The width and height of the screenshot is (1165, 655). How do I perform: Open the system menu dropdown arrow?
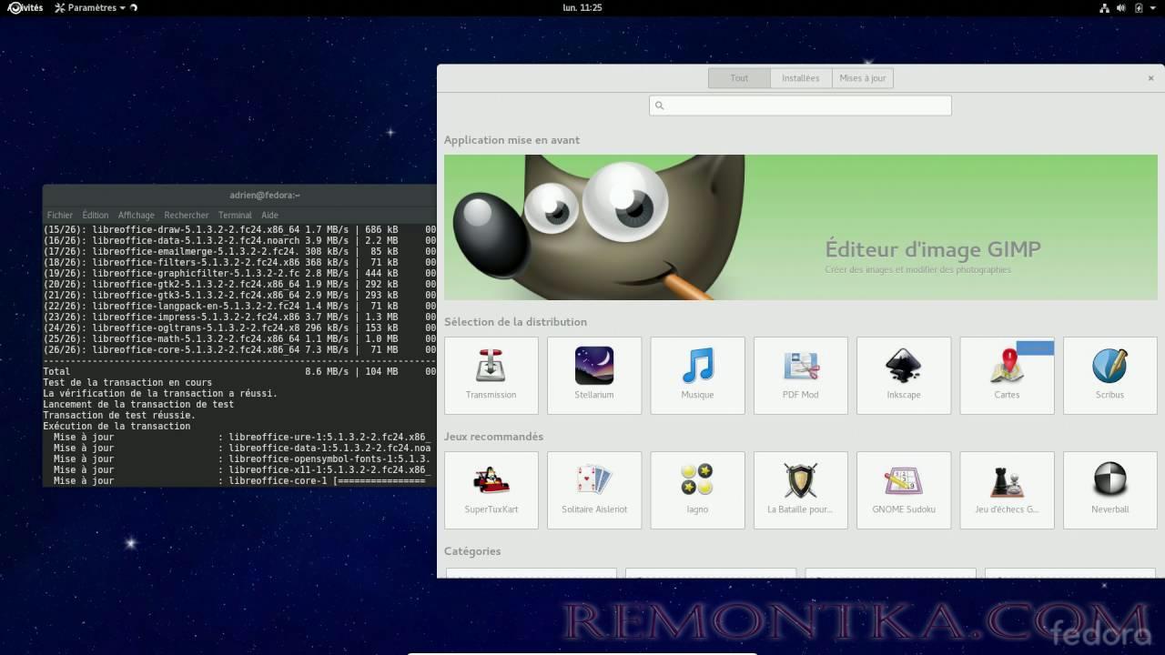tap(1154, 7)
